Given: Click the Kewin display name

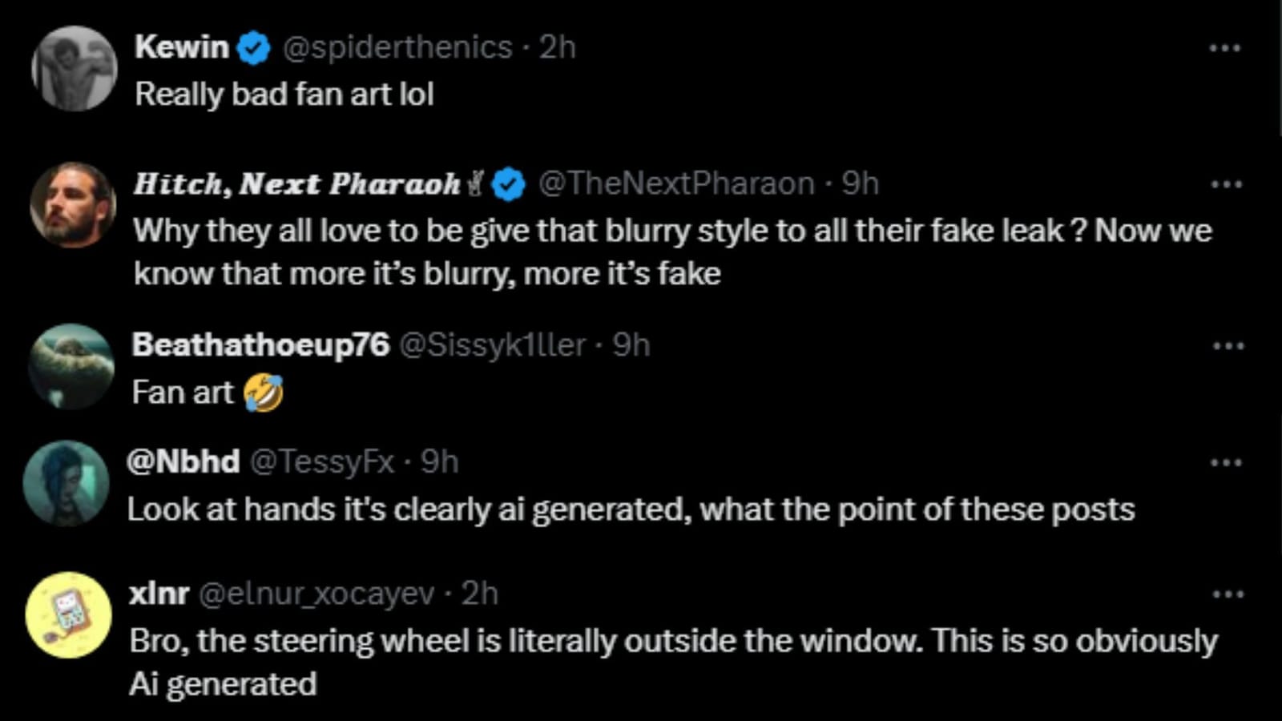Looking at the screenshot, I should pyautogui.click(x=182, y=47).
